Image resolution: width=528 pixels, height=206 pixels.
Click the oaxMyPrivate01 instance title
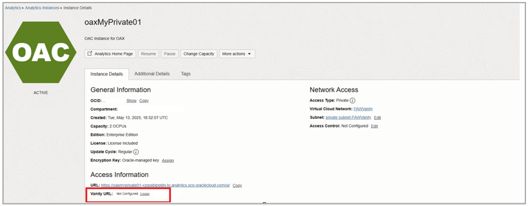tap(113, 23)
